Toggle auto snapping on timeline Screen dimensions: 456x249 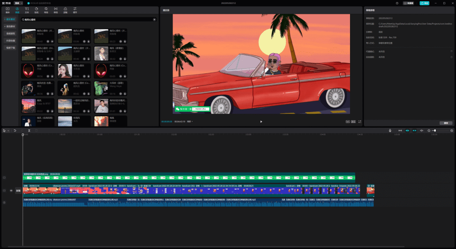(x=407, y=131)
